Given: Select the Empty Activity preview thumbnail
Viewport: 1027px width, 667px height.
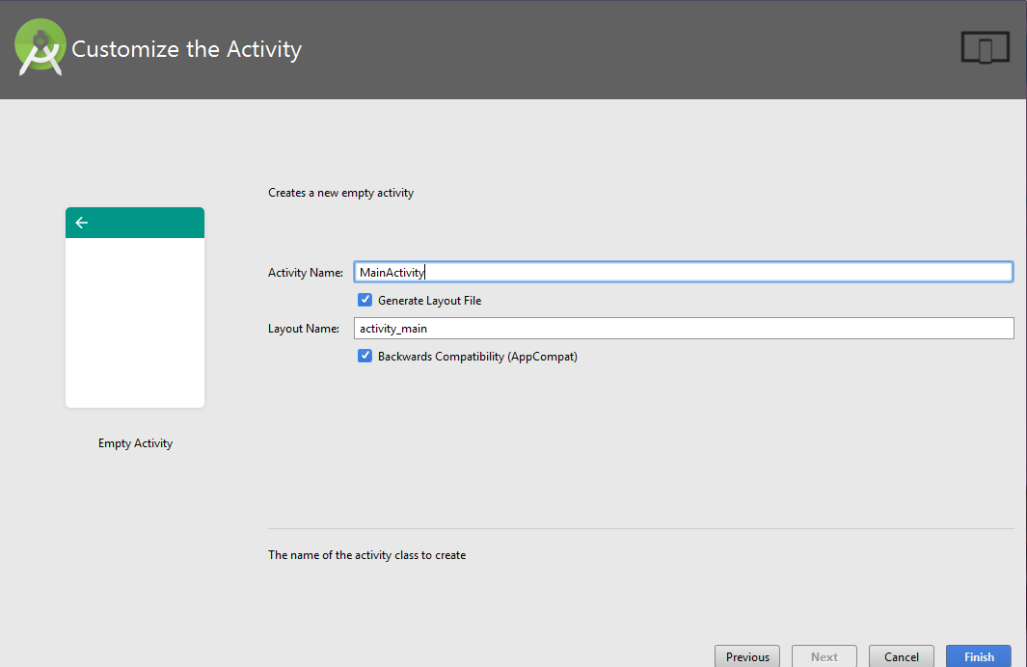Looking at the screenshot, I should 135,307.
